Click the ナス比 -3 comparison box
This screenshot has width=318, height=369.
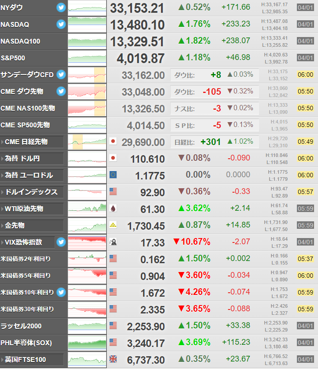(x=215, y=108)
